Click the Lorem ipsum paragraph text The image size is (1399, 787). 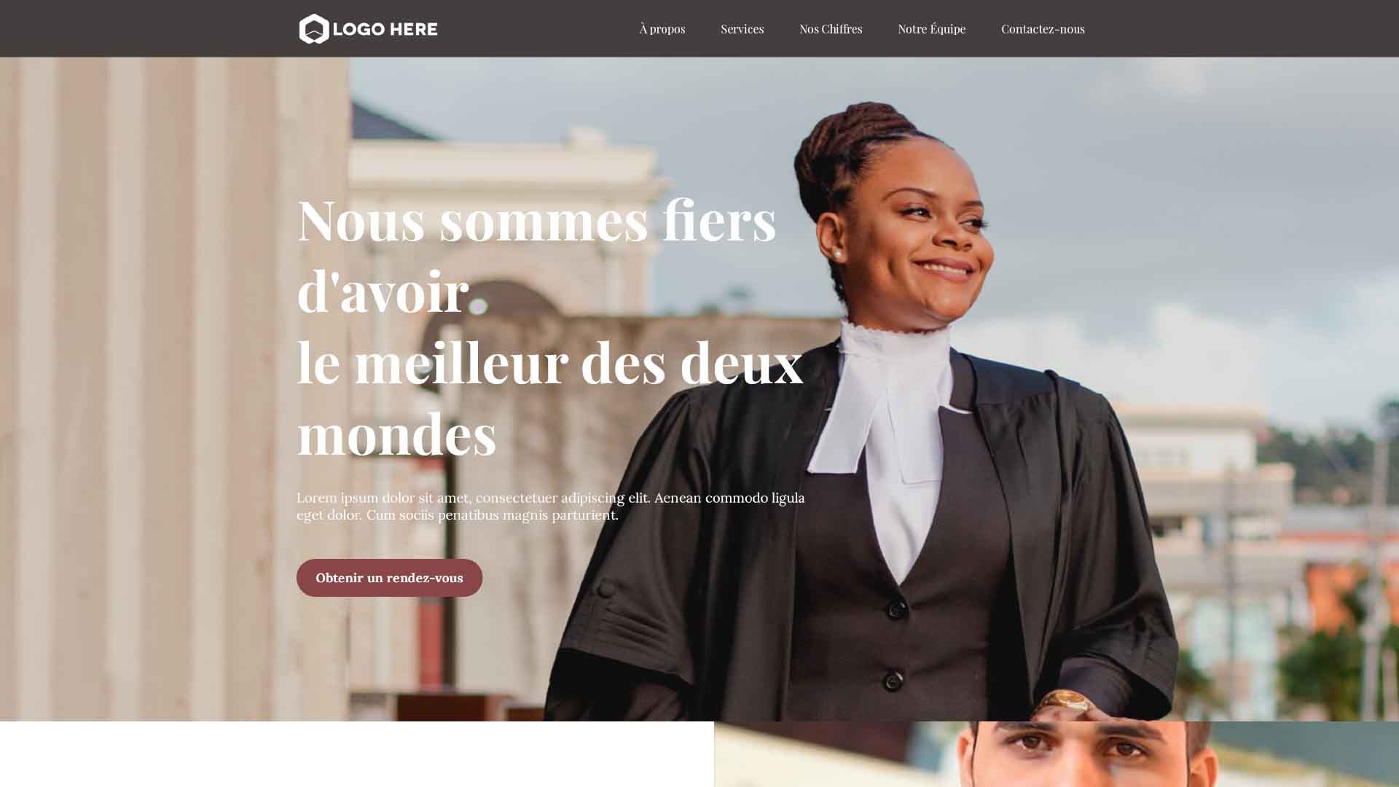(x=551, y=506)
